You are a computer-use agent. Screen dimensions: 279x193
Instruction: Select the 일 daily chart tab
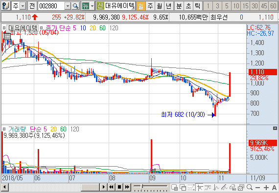[x=141, y=6]
